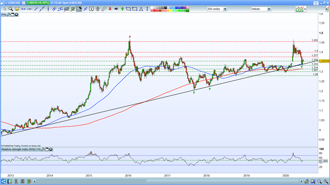The image size is (330, 185).
Task: Click the second bottom-left checklist icon
Action: 10,181
